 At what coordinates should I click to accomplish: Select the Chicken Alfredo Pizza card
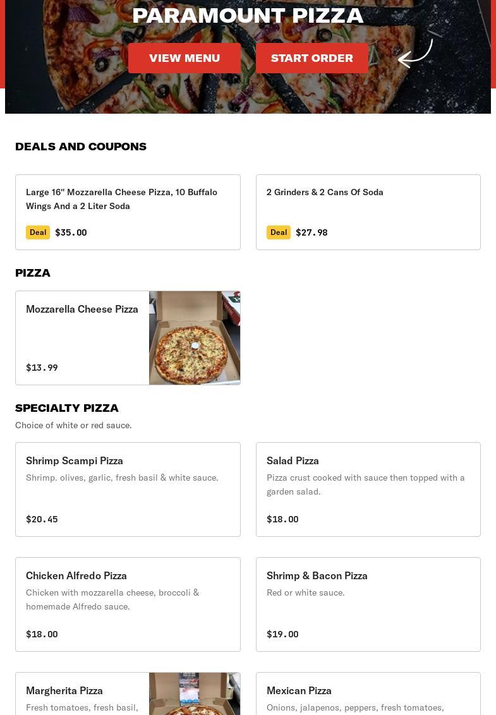128,604
